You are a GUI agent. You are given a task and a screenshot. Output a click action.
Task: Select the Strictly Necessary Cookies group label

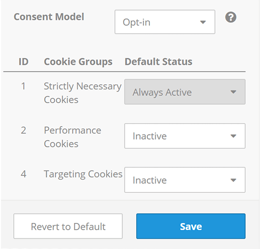[x=82, y=93]
